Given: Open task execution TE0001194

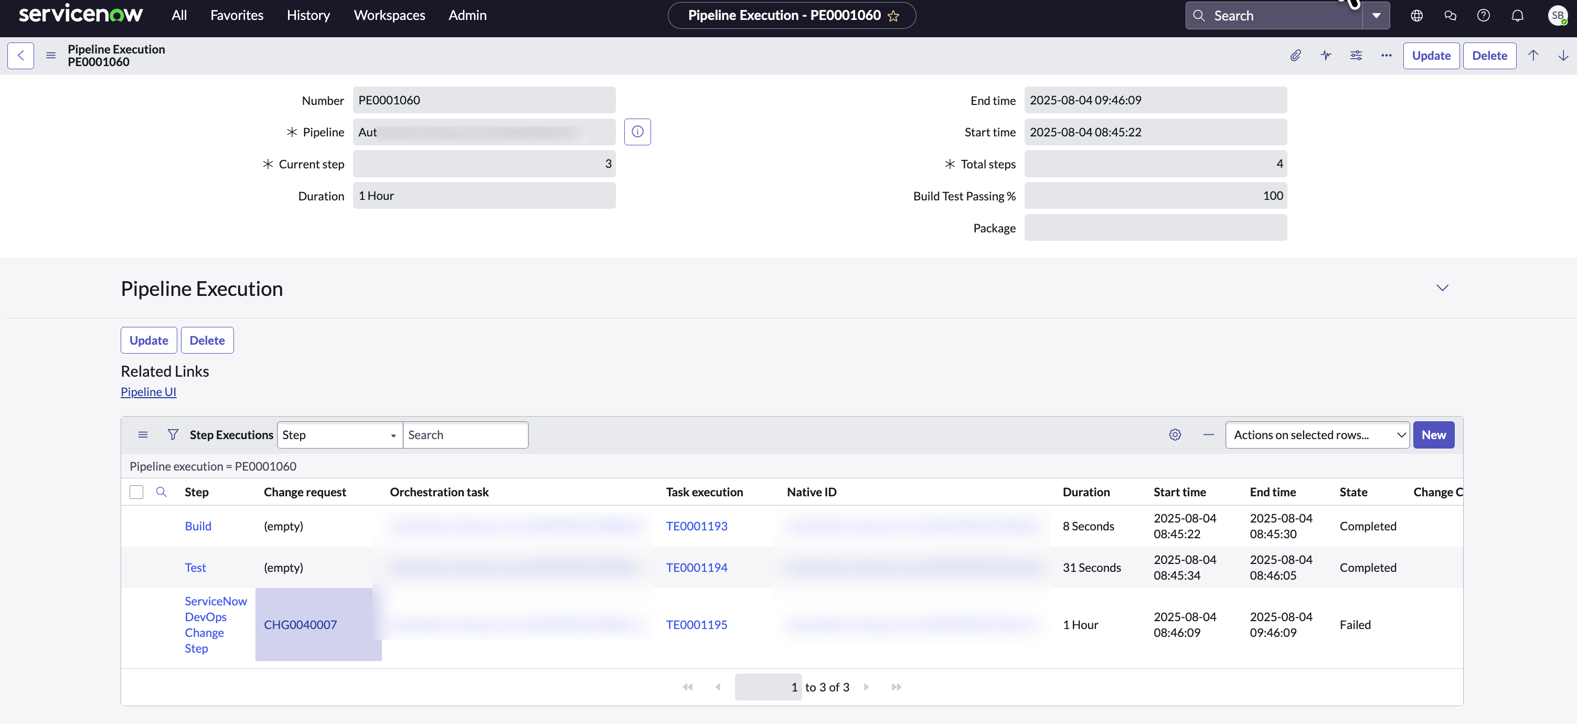Looking at the screenshot, I should [x=696, y=567].
